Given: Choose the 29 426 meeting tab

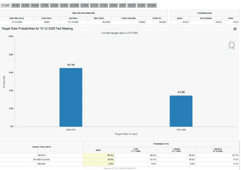Looking at the screenshot, I should click(x=35, y=5).
